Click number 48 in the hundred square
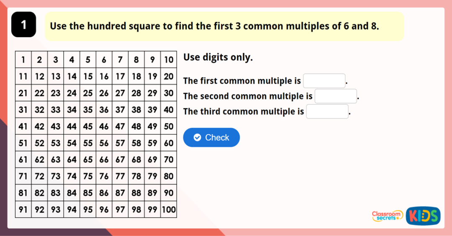 coord(136,126)
